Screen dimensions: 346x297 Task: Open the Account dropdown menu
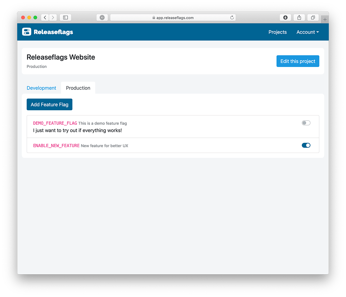point(308,32)
